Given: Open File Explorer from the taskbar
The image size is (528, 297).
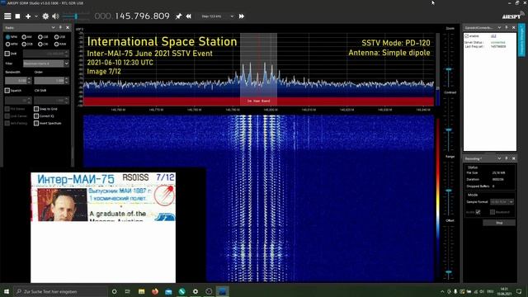Looking at the screenshot, I should click(141, 291).
